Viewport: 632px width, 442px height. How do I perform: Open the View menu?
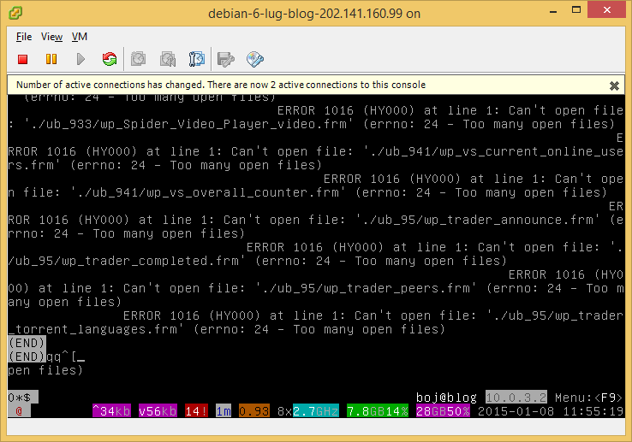click(x=51, y=37)
